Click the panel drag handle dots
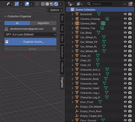This screenshot has height=122, width=135. 55,16
